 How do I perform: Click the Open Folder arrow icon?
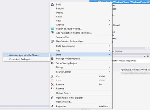[x=52, y=97]
